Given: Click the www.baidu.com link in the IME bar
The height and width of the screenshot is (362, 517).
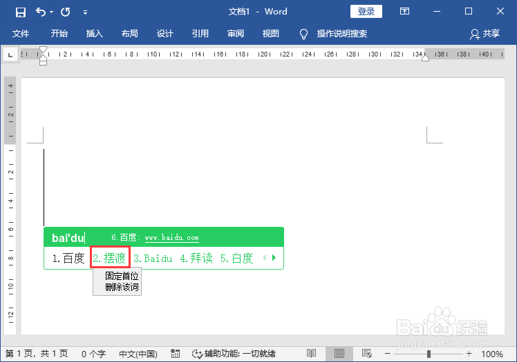Looking at the screenshot, I should point(172,238).
